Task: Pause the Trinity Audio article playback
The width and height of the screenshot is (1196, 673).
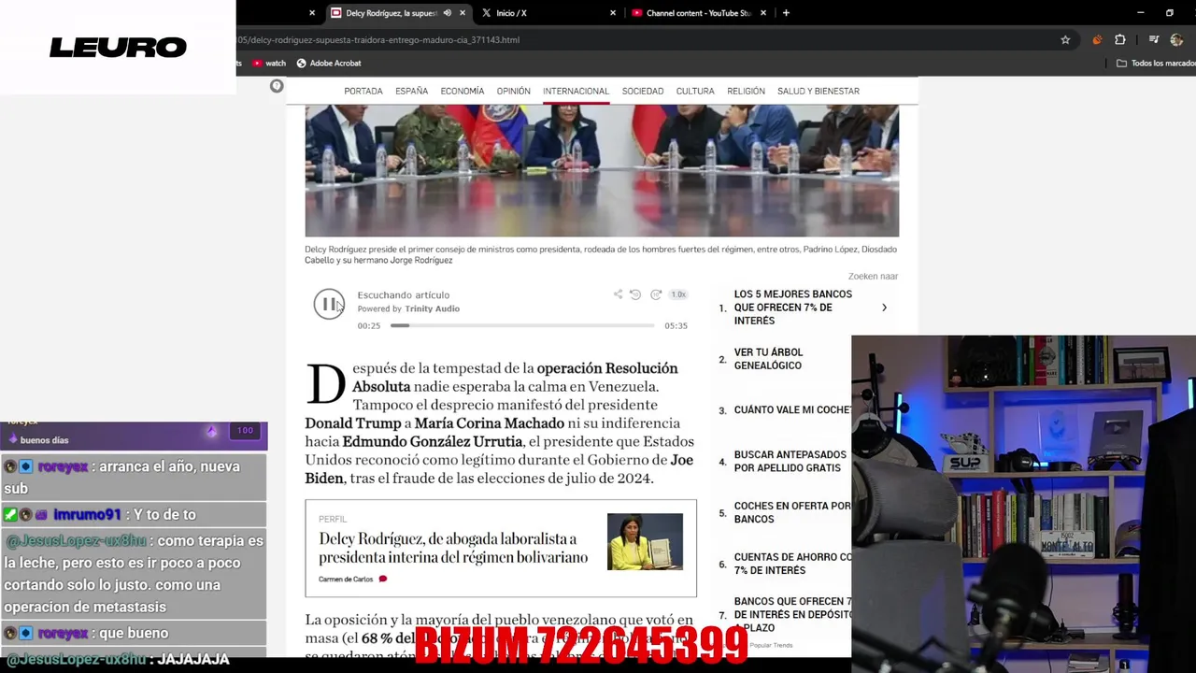Action: click(329, 304)
